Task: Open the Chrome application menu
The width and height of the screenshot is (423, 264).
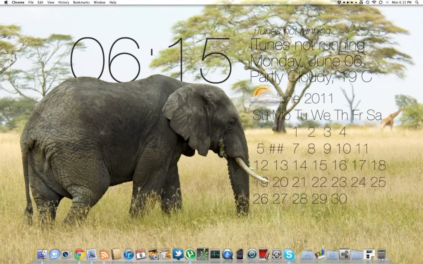Action: click(x=18, y=2)
